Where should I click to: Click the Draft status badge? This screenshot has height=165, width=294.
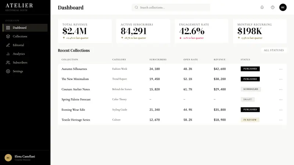point(247,99)
